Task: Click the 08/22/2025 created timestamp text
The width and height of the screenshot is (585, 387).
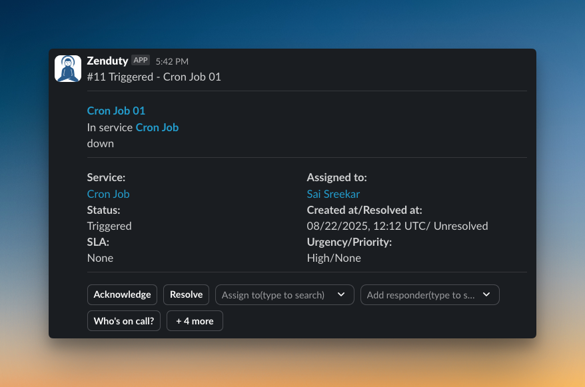Action: tap(397, 226)
